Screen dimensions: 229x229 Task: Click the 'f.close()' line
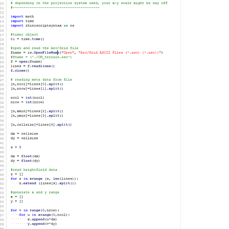[x=20, y=71]
